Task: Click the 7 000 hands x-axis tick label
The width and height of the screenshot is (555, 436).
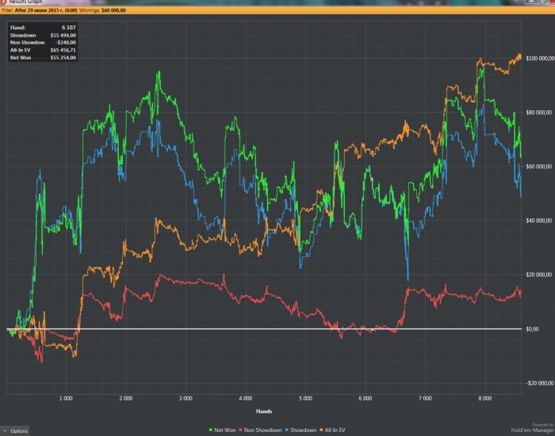Action: (425, 398)
